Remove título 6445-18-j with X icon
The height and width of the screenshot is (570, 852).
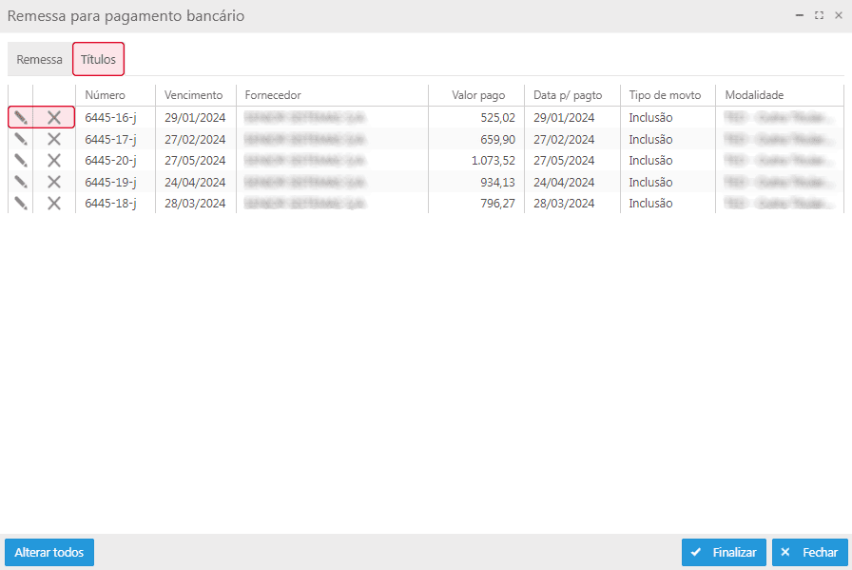click(54, 203)
